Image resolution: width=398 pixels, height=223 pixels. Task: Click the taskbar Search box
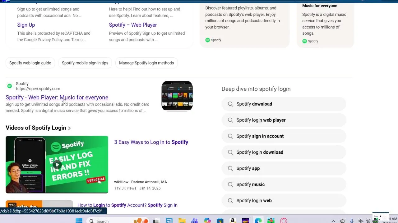(x=118, y=221)
